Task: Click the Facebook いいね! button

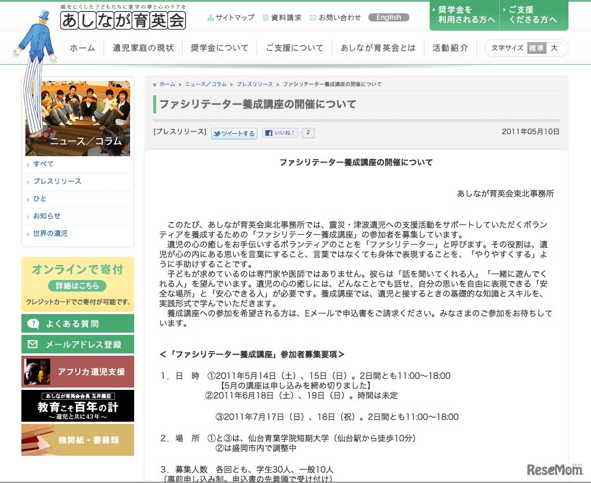Action: [x=280, y=133]
